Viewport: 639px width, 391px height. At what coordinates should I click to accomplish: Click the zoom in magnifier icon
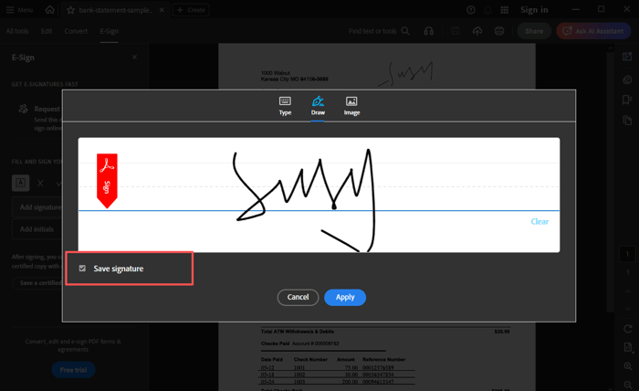coord(628,366)
